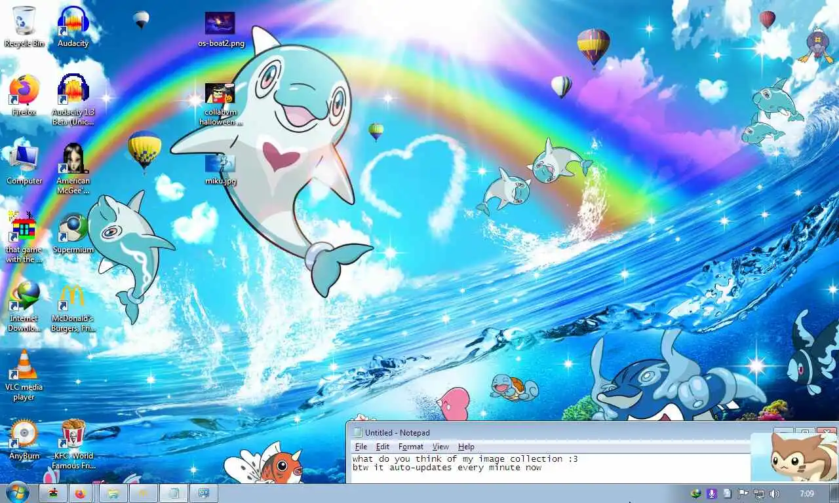
Task: Launch Audacity 1.3 Beta shortcut
Action: point(73,100)
